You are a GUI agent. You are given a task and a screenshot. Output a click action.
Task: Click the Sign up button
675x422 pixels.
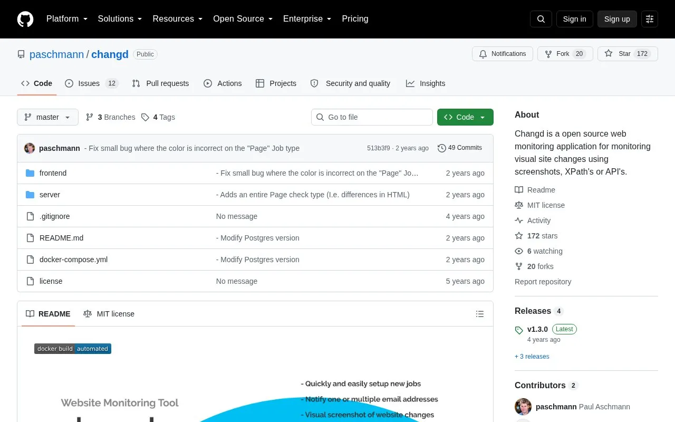pos(617,19)
